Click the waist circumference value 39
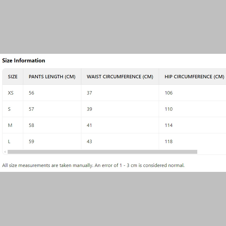226x226 pixels. click(x=89, y=109)
